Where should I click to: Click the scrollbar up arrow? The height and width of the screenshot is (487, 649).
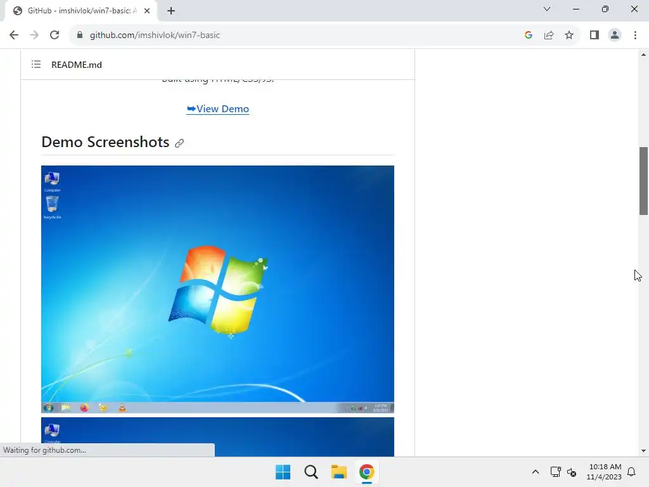[x=643, y=55]
